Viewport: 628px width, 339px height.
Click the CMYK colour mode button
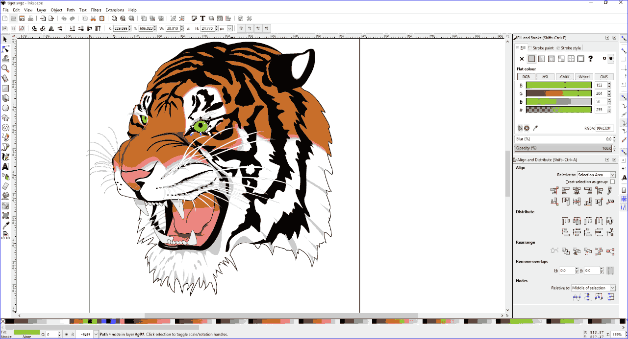(565, 77)
